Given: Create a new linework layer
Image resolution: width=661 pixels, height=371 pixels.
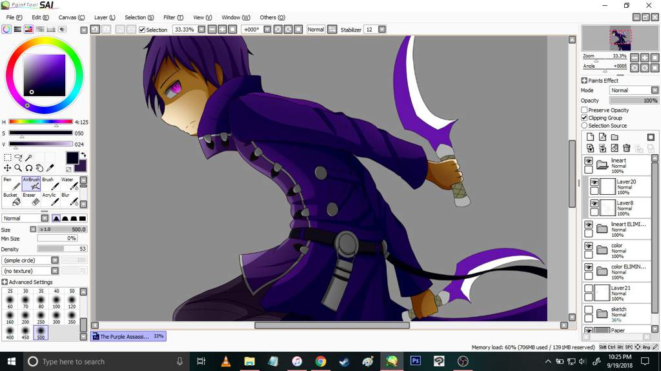Looking at the screenshot, I should tap(602, 137).
